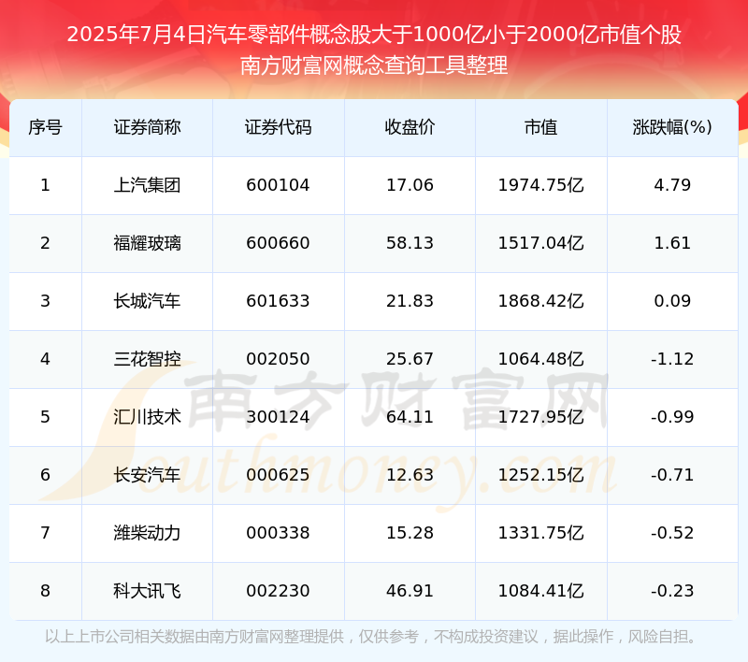Click stock code 002230
The width and height of the screenshot is (748, 662).
point(278,591)
